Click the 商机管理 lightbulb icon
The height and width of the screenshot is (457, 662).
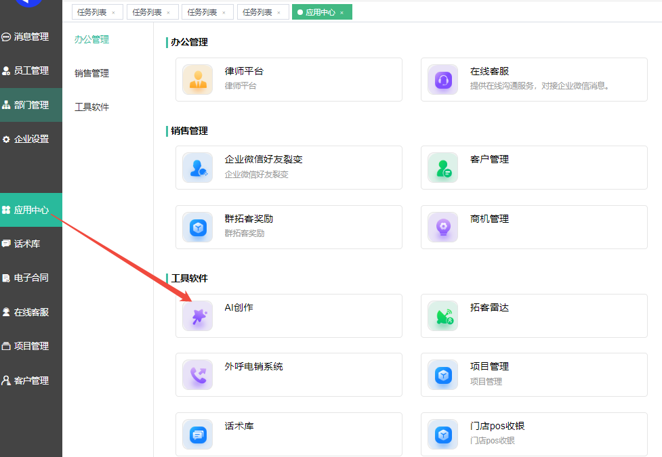pyautogui.click(x=443, y=227)
